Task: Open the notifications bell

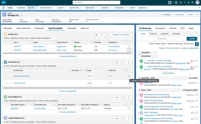Action: coord(193,2)
